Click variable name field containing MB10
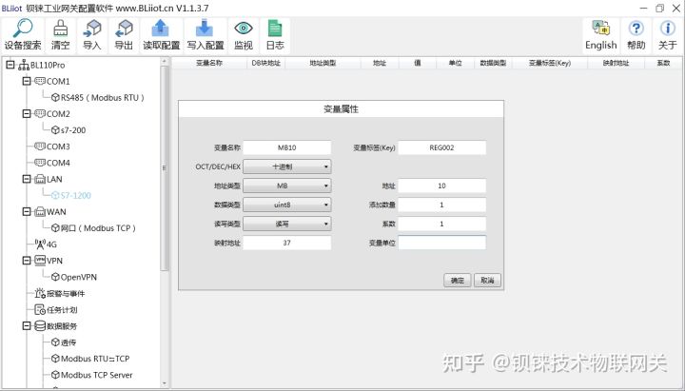The width and height of the screenshot is (685, 391). (x=287, y=147)
